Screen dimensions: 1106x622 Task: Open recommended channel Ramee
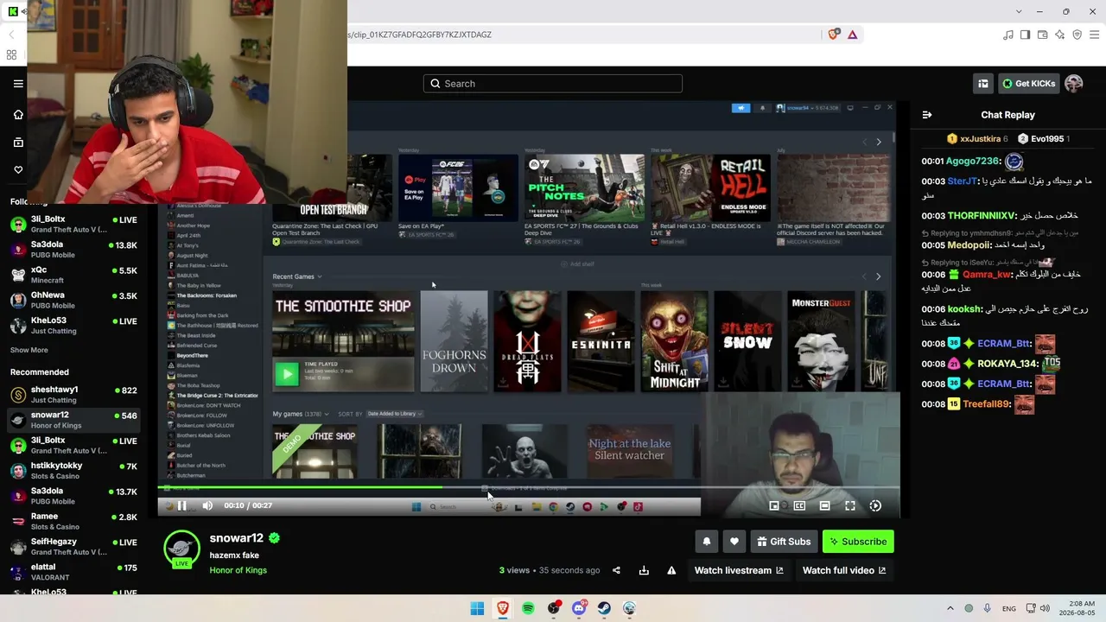click(73, 521)
